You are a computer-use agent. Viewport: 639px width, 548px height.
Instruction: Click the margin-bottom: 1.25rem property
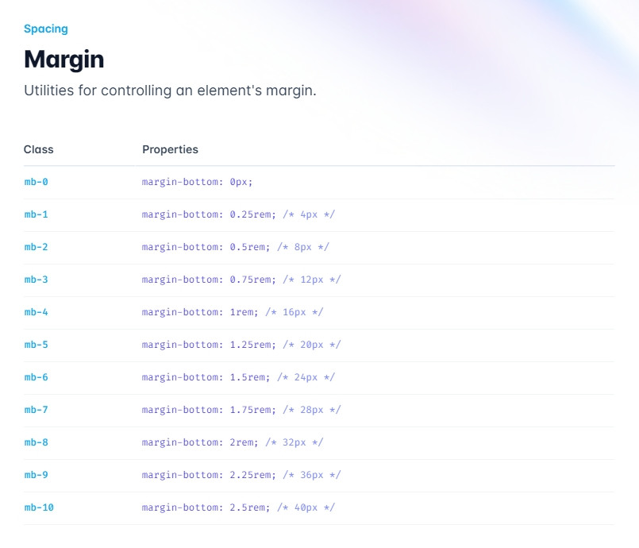(x=241, y=345)
